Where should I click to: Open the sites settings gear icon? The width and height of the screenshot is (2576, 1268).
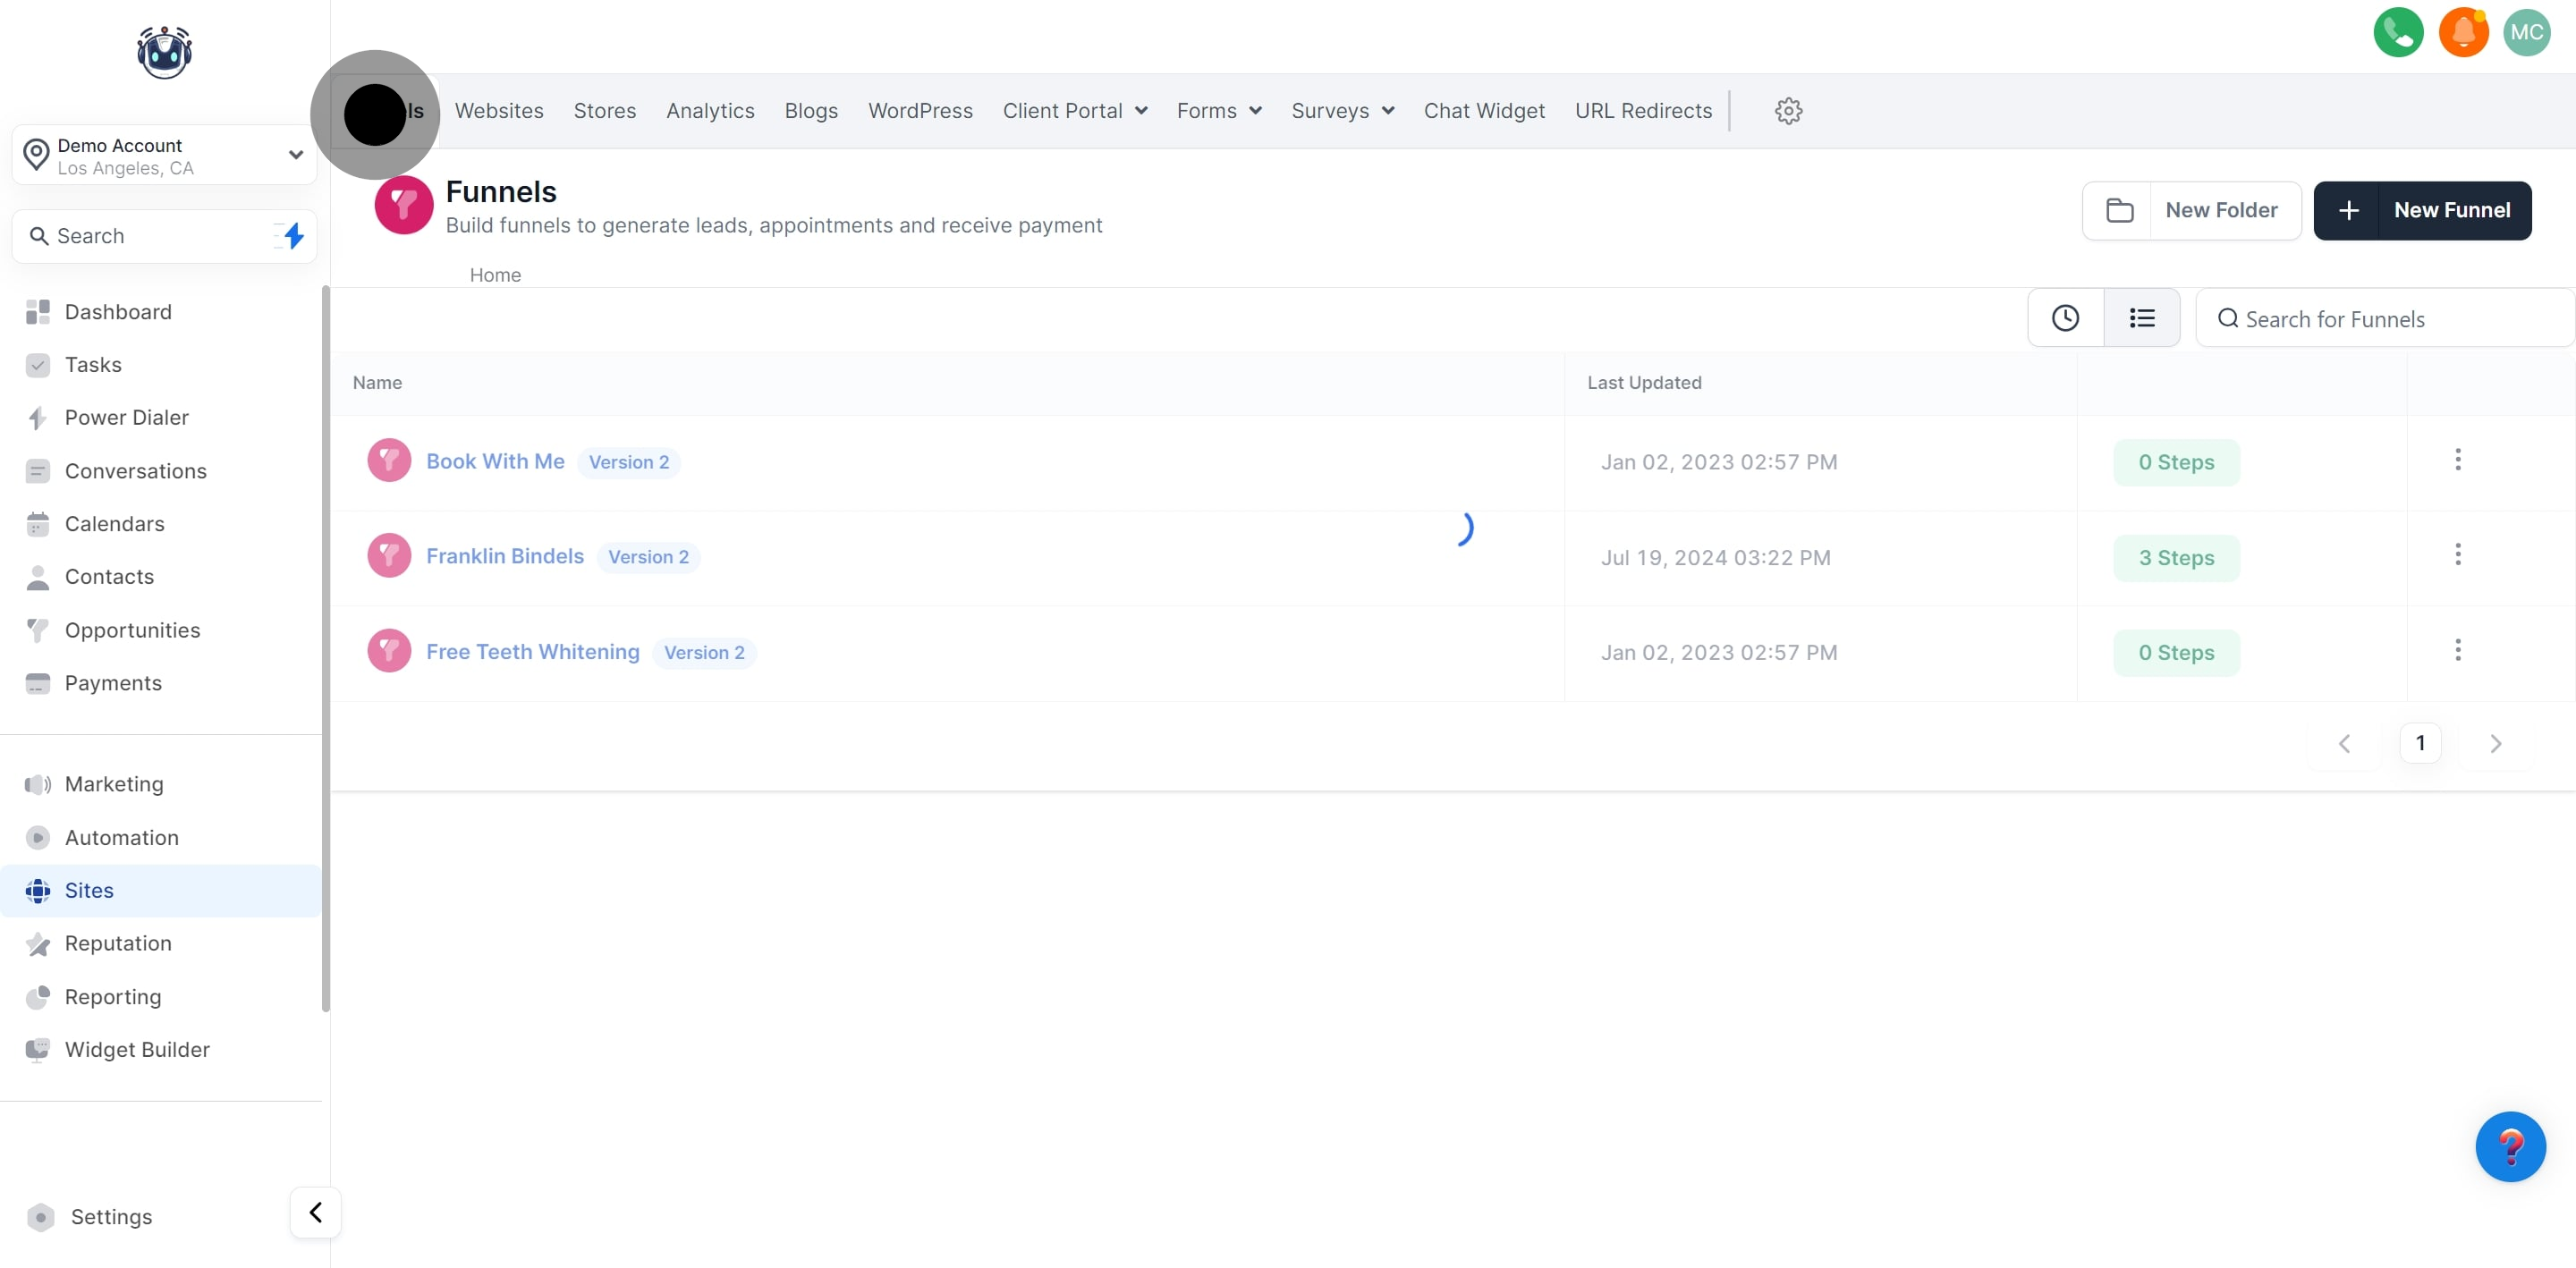(x=1788, y=111)
